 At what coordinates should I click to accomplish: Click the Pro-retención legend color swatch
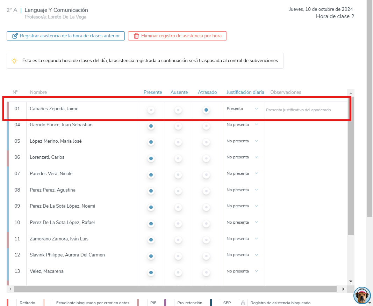(169, 303)
